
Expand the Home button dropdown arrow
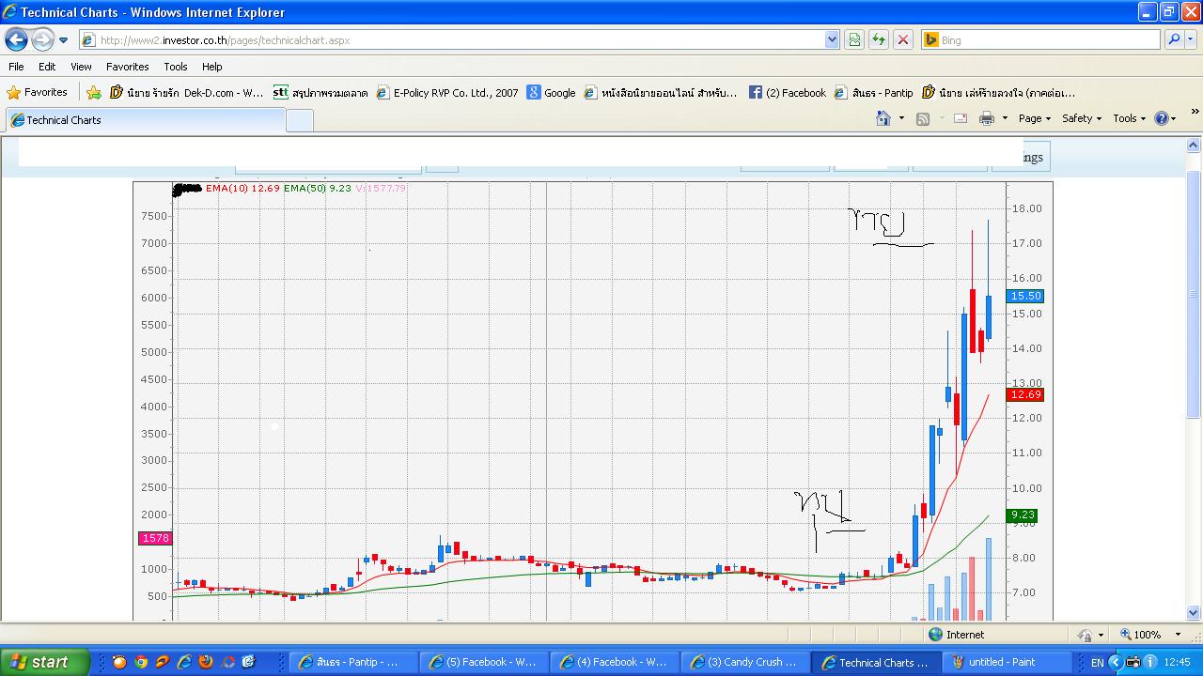pyautogui.click(x=901, y=118)
